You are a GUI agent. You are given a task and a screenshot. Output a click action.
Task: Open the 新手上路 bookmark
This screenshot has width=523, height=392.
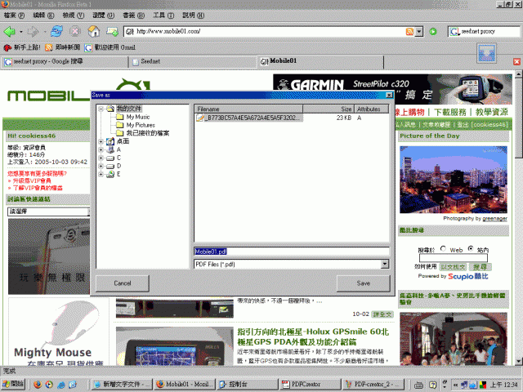(22, 47)
